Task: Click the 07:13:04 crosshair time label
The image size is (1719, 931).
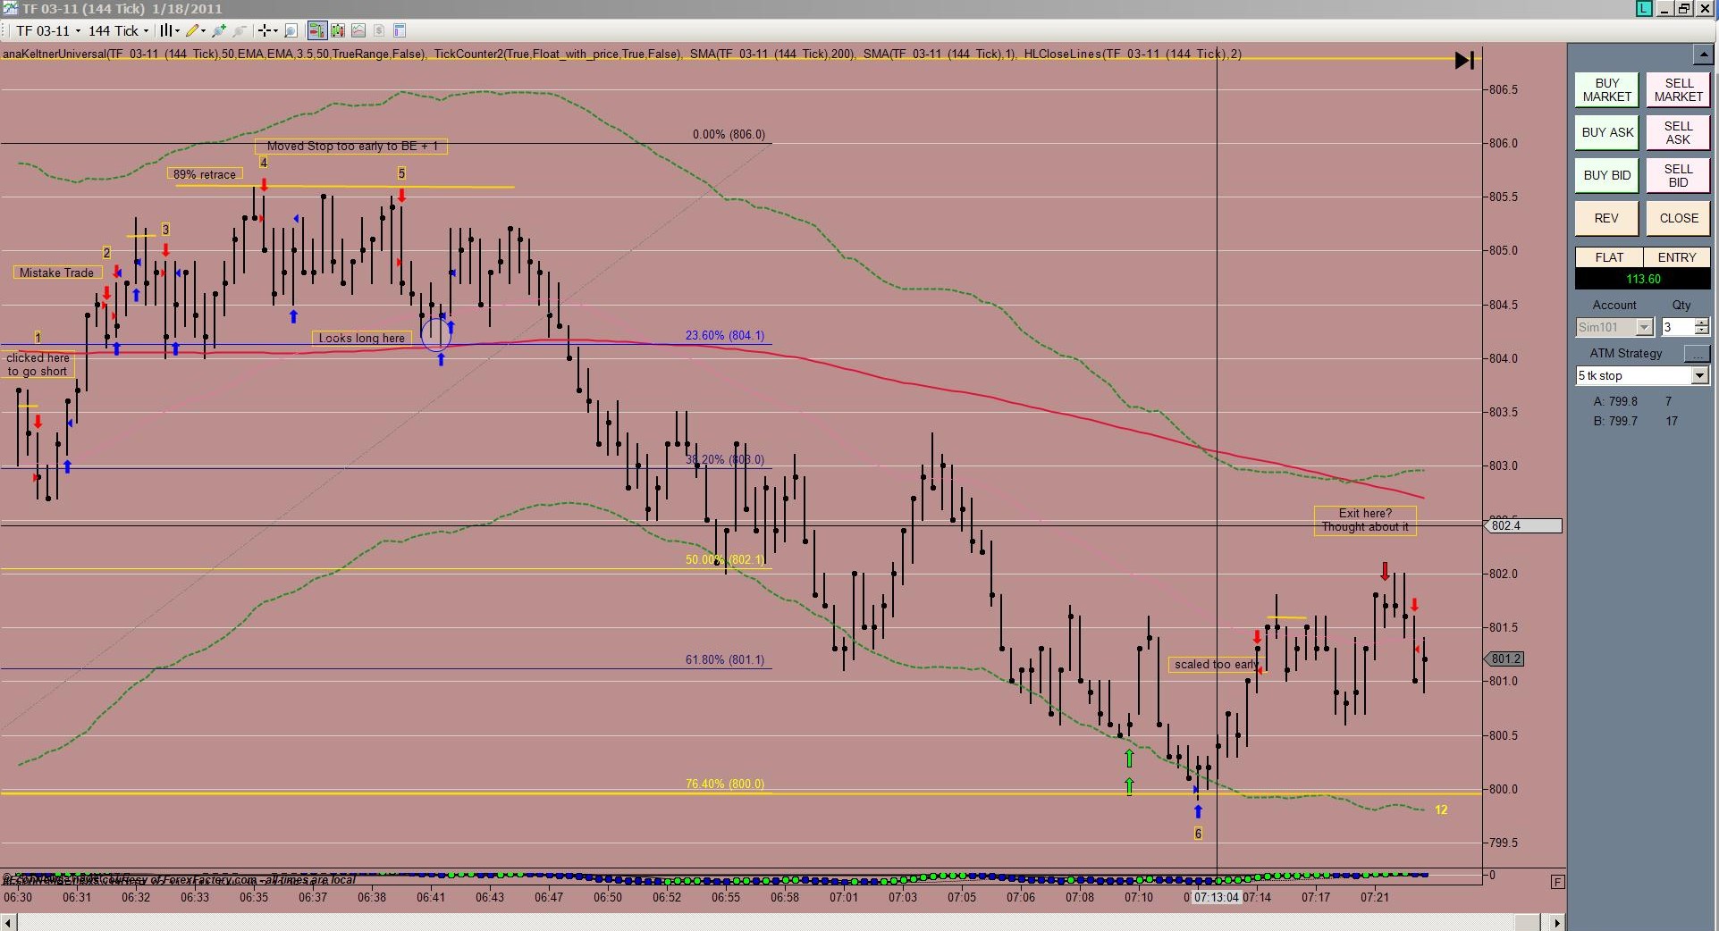Action: point(1217,897)
